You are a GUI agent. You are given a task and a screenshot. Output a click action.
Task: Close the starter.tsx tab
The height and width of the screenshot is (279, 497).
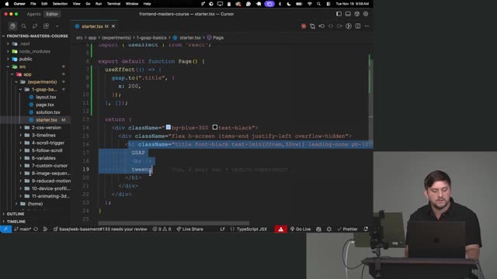tap(113, 26)
